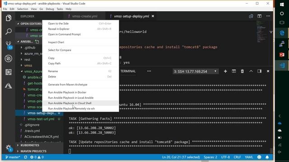Open the Selection menu
This screenshot has width=289, height=162.
tap(23, 9)
